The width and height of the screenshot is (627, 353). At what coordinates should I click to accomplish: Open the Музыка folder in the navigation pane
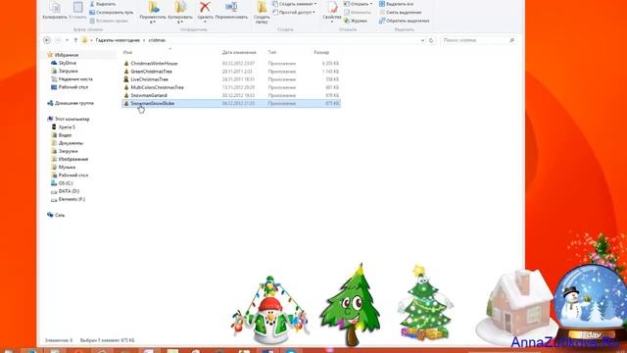63,167
